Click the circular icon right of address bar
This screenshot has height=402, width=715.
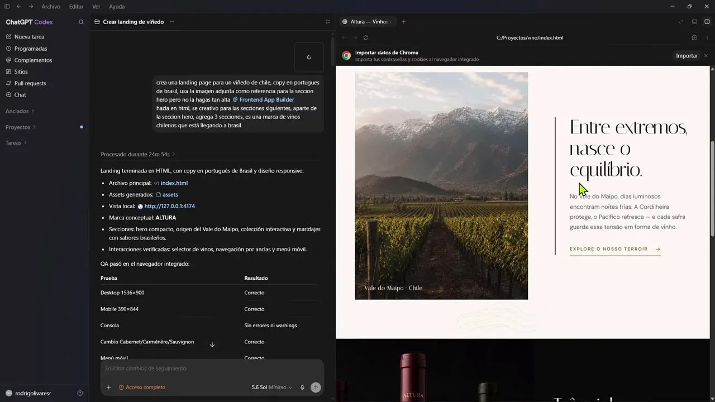[x=694, y=37]
